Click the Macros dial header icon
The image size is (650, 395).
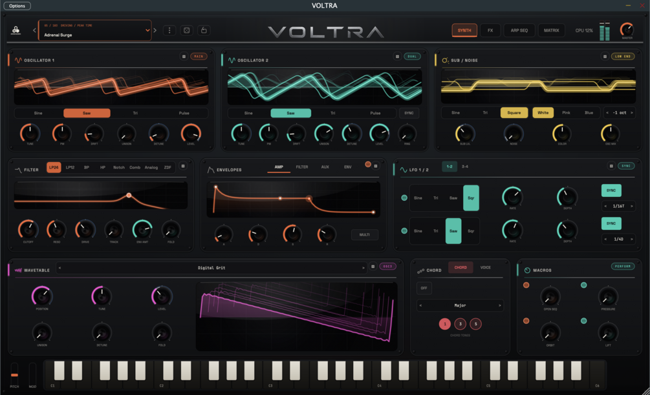527,270
